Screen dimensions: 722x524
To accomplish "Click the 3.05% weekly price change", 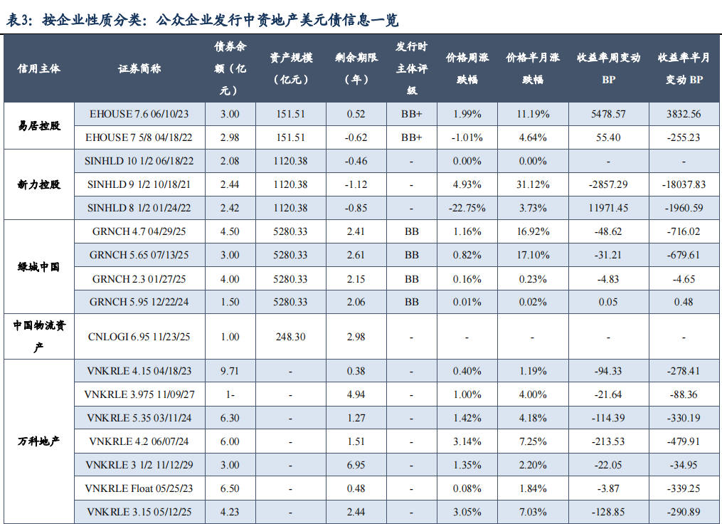I will 467,512.
